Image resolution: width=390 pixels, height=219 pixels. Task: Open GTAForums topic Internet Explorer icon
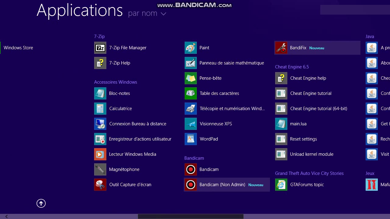tap(281, 185)
